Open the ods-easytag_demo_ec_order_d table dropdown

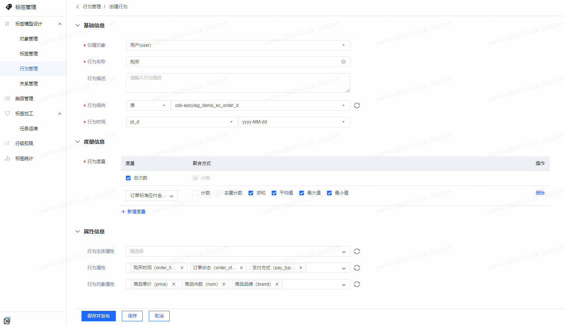[x=261, y=105]
